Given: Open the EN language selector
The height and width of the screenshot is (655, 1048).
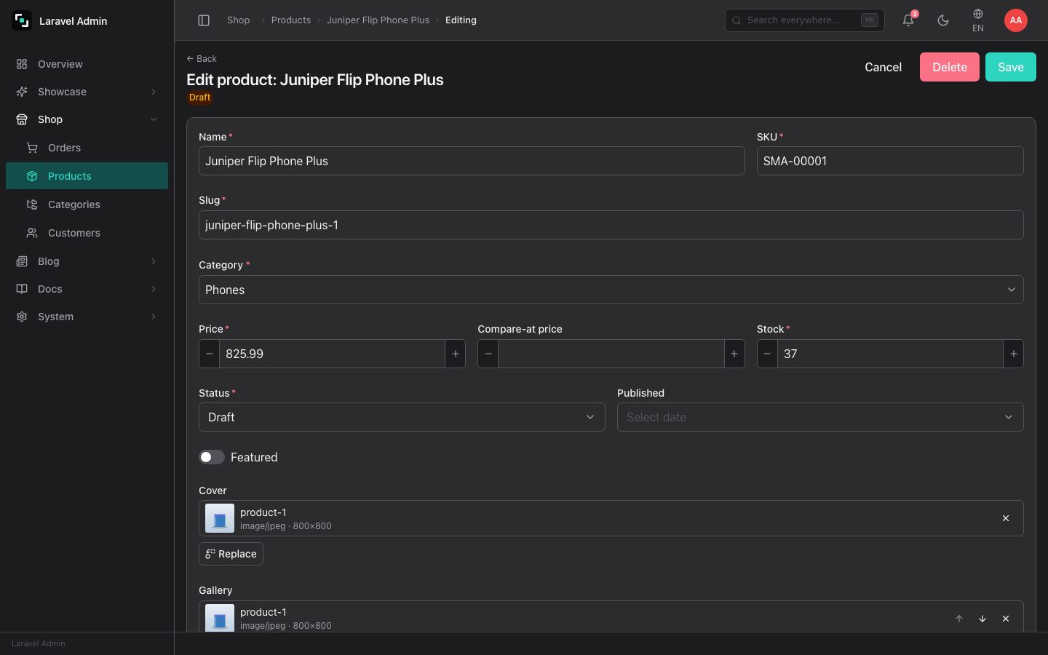Looking at the screenshot, I should click(x=978, y=20).
